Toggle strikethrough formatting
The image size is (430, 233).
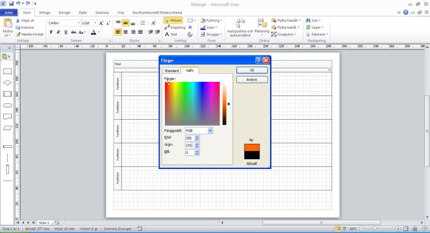pos(73,32)
